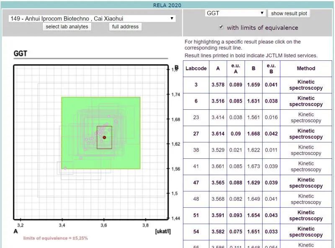The width and height of the screenshot is (335, 248).
Task: Click the Labcode column header
Action: pyautogui.click(x=196, y=69)
